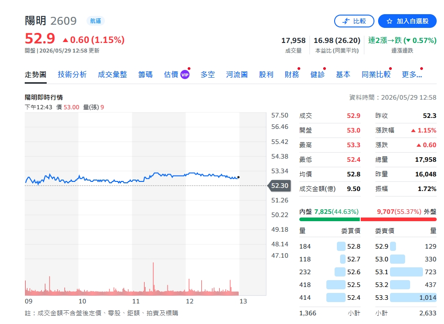This screenshot has height=324, width=444.
Task: Add stock via 加入自選股 button
Action: click(x=407, y=21)
